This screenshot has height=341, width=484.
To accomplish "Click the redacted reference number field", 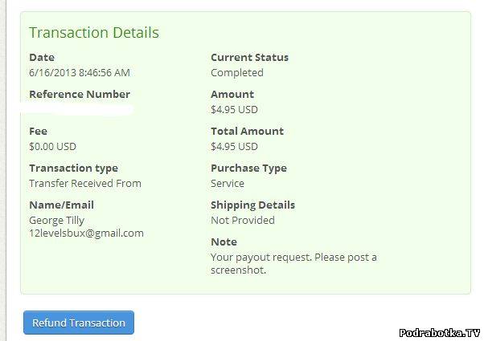I will 80,109.
